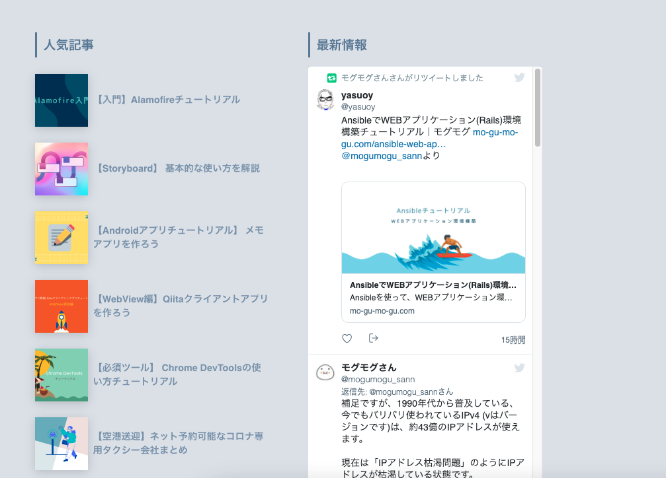Viewport: 666px width, 478px height.
Task: Click the 15時間 tweet timestamp
Action: (513, 340)
